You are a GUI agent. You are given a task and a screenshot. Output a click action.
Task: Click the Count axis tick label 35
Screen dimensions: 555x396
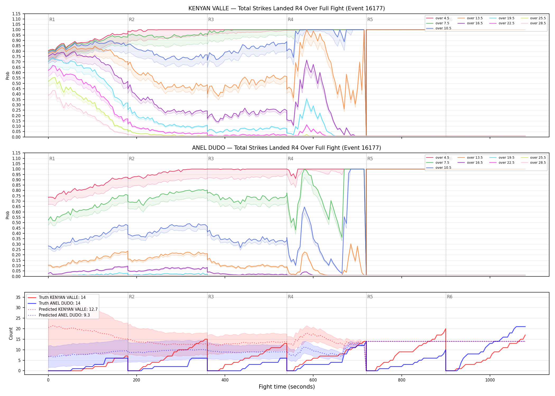coord(18,297)
